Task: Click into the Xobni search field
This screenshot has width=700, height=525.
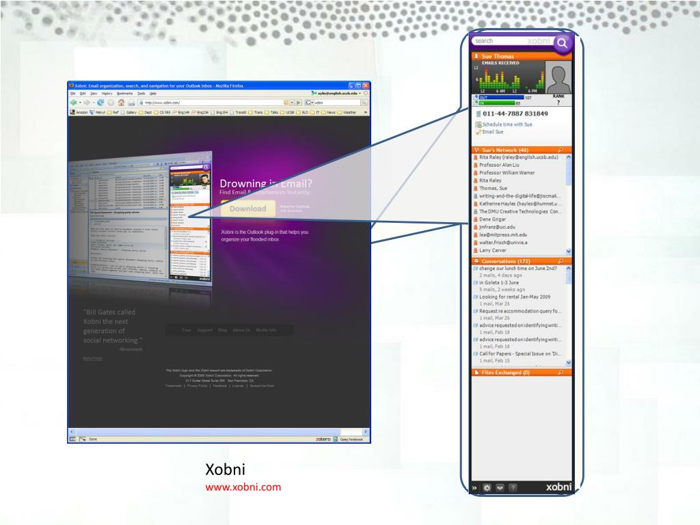Action: (x=513, y=40)
